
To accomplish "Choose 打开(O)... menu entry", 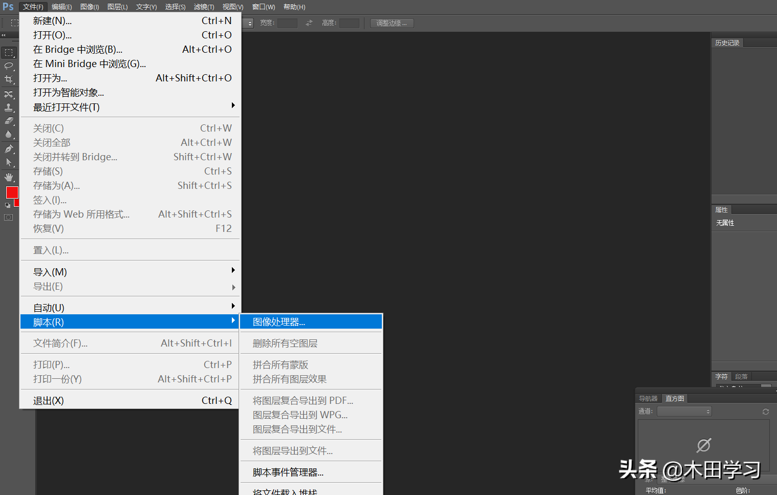I will point(130,35).
